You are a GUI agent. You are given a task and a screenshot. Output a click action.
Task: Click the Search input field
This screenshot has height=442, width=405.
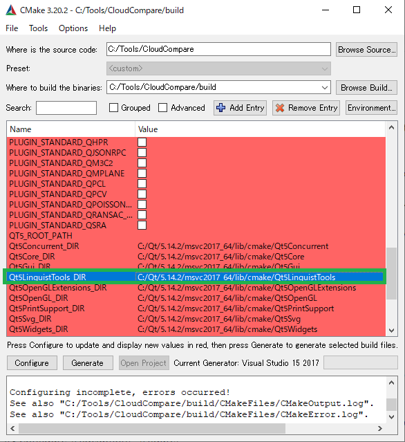tap(66, 108)
